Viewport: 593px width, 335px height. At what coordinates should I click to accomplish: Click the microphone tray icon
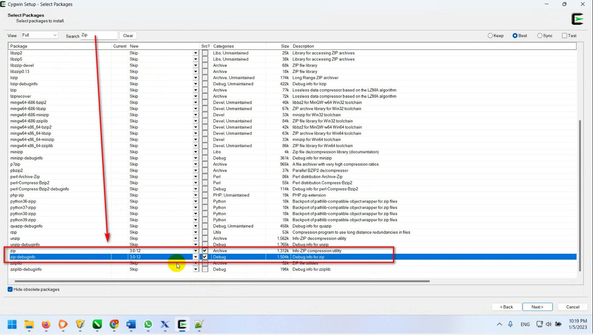pyautogui.click(x=510, y=324)
